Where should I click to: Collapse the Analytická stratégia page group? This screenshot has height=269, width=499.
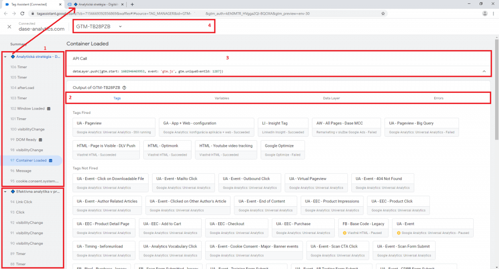click(x=5, y=57)
